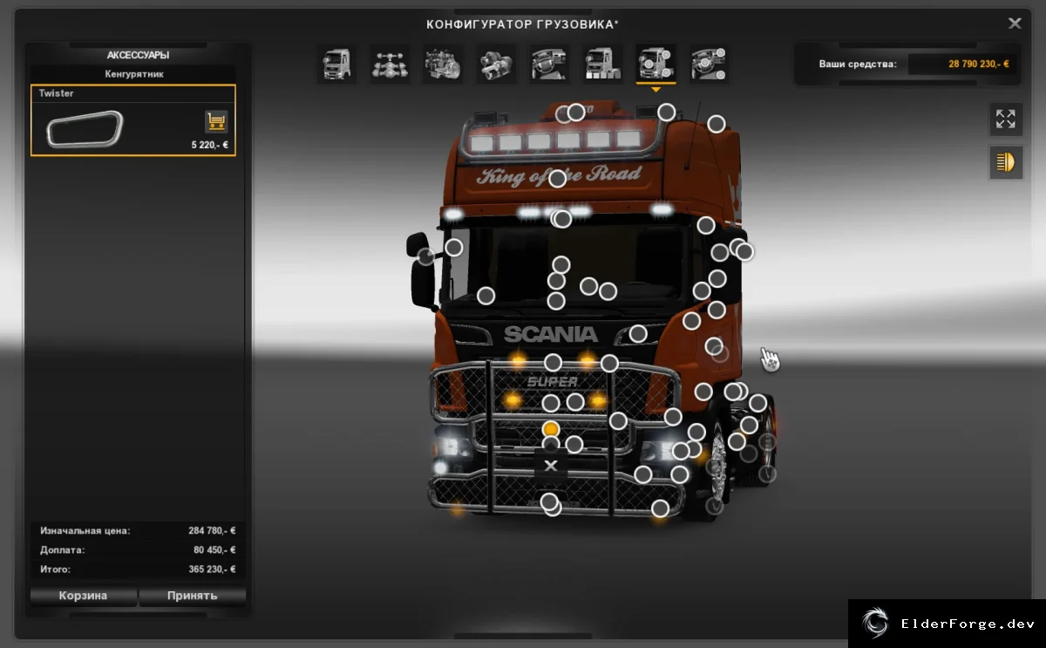
Task: Click the Изначальная цена label
Action: click(x=85, y=530)
